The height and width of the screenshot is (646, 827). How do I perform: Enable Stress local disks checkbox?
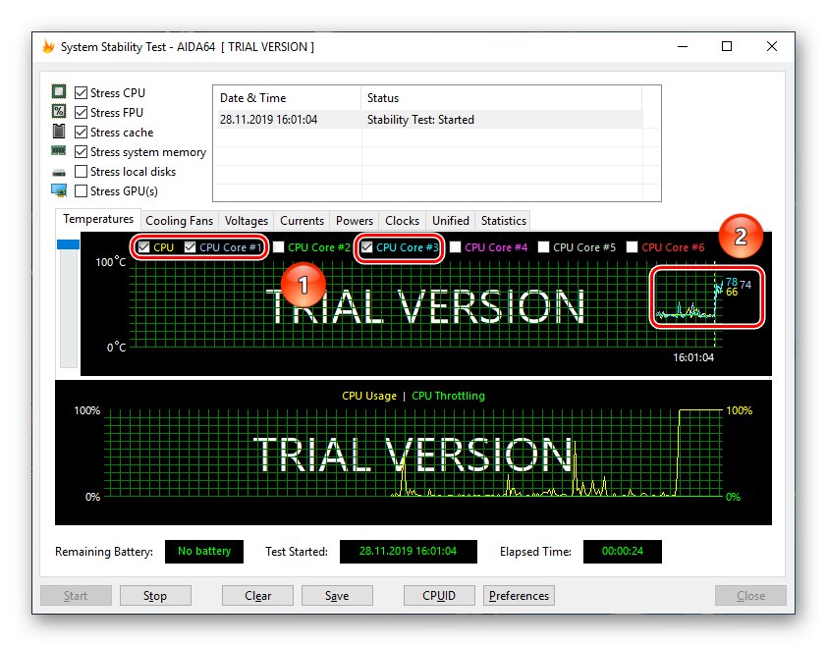point(81,172)
